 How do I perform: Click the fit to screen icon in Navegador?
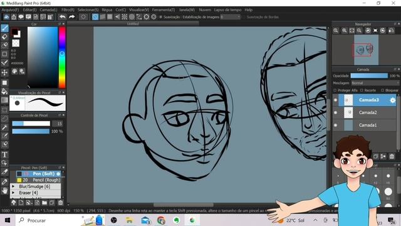[x=352, y=31]
